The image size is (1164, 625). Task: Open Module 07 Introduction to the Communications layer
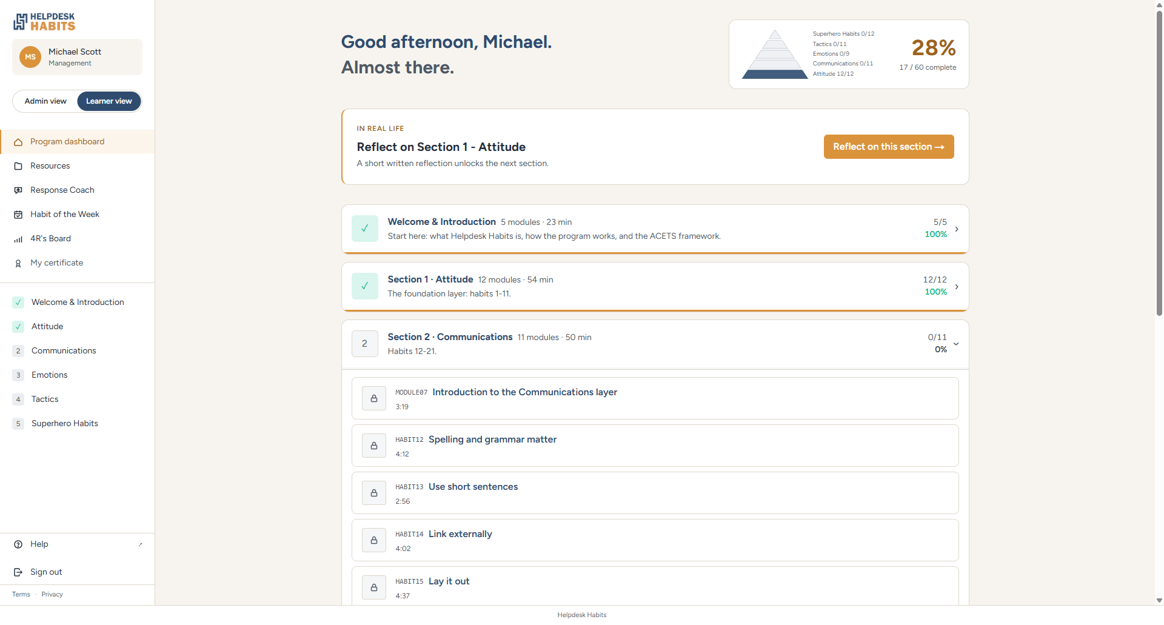click(655, 398)
